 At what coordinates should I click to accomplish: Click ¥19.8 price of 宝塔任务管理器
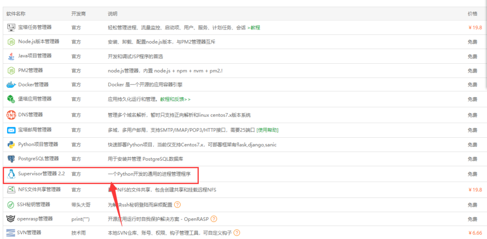pos(475,28)
